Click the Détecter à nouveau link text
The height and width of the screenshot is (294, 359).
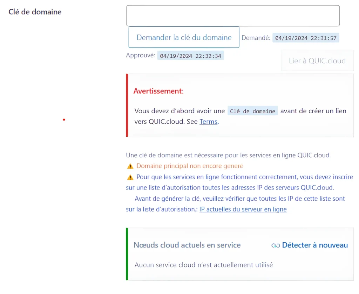(315, 245)
